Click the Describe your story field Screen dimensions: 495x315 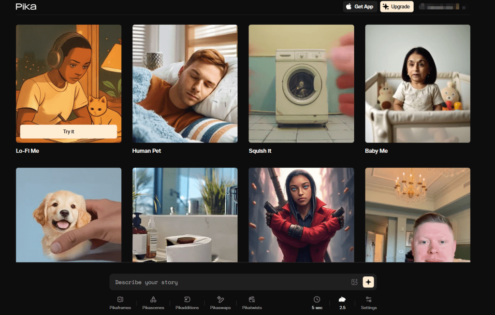(230, 282)
